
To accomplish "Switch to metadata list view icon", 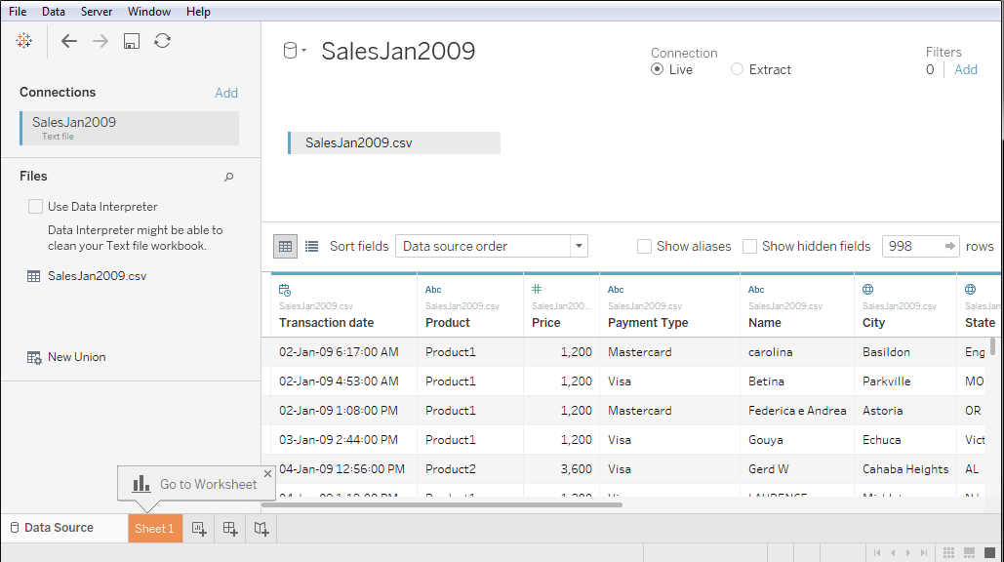I will click(312, 247).
